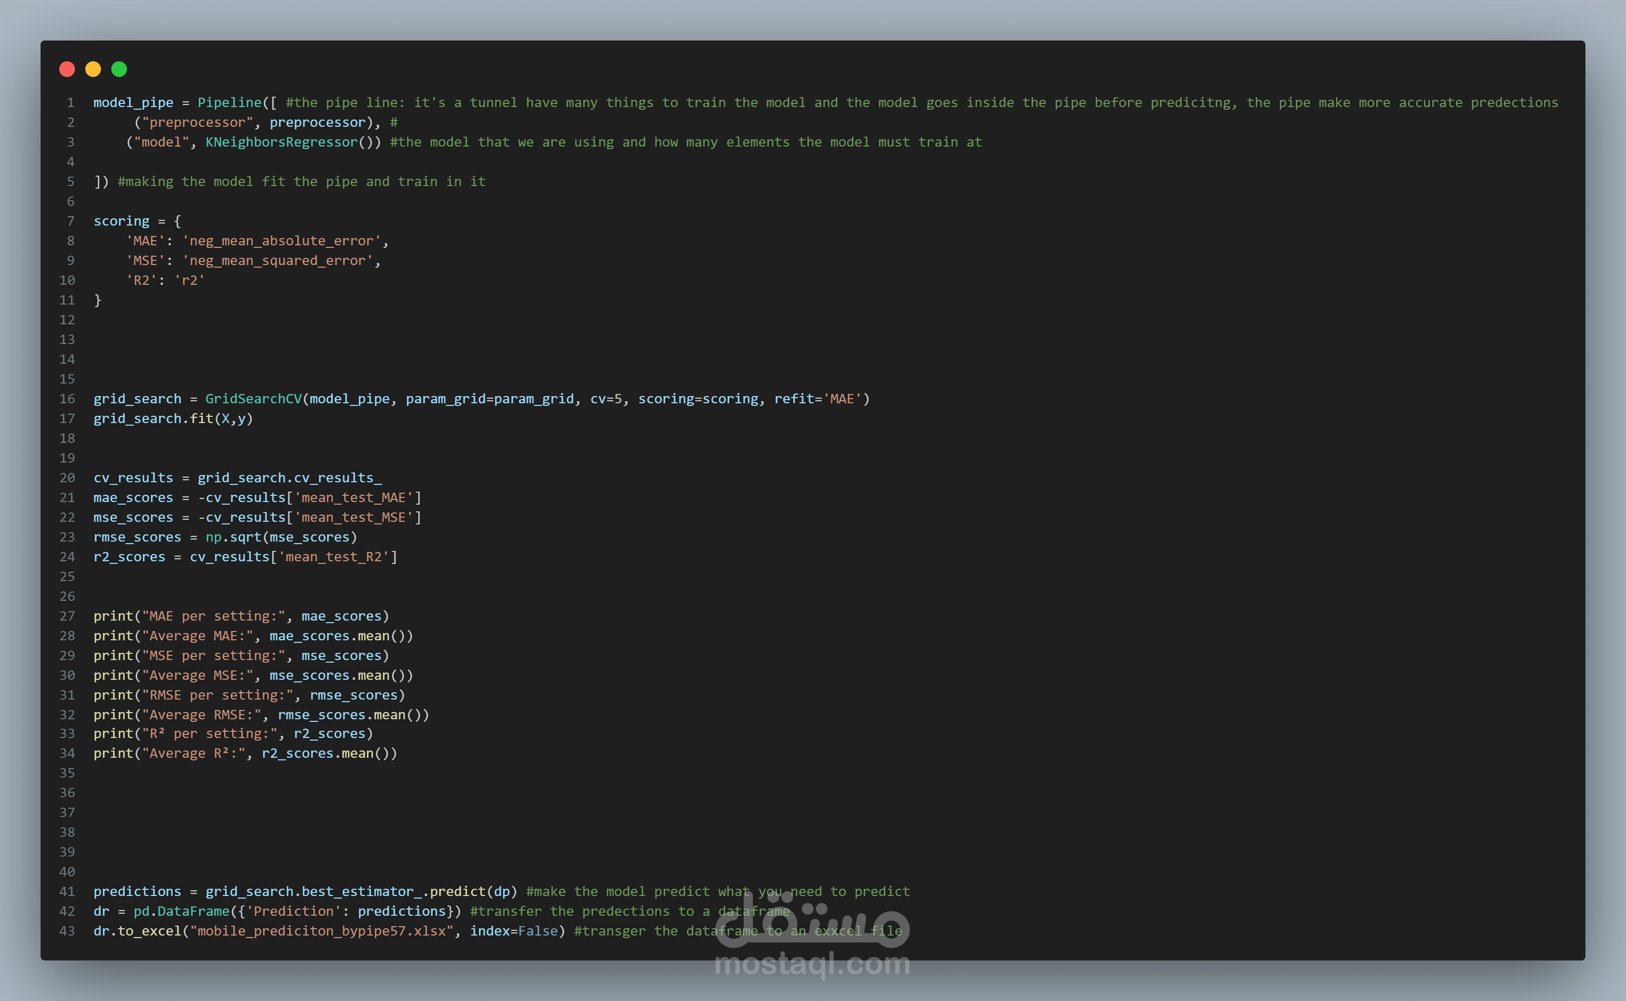1626x1001 pixels.
Task: Click grid_search.fit(X,y) statement
Action: coord(173,418)
